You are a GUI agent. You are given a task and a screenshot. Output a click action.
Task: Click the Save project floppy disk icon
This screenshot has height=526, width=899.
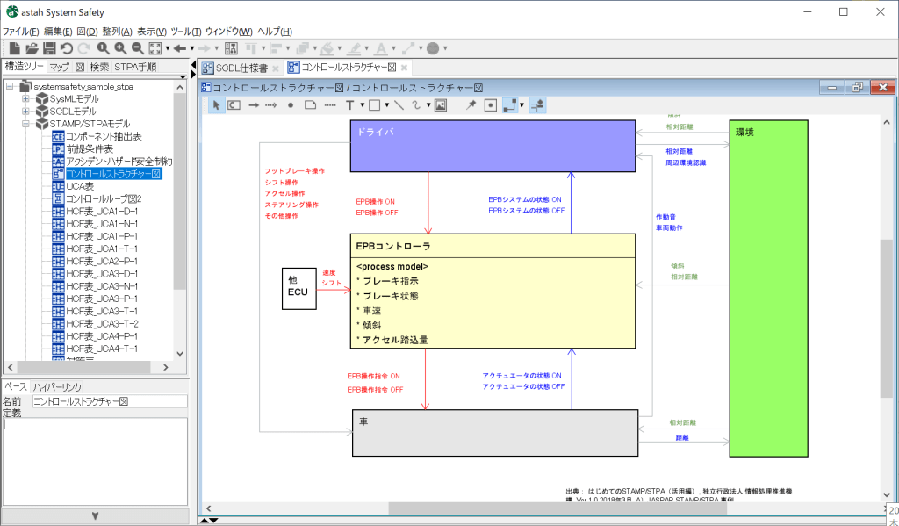[x=49, y=48]
